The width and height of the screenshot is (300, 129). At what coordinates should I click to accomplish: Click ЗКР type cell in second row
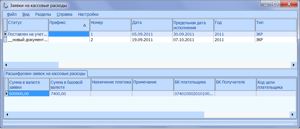pos(276,40)
